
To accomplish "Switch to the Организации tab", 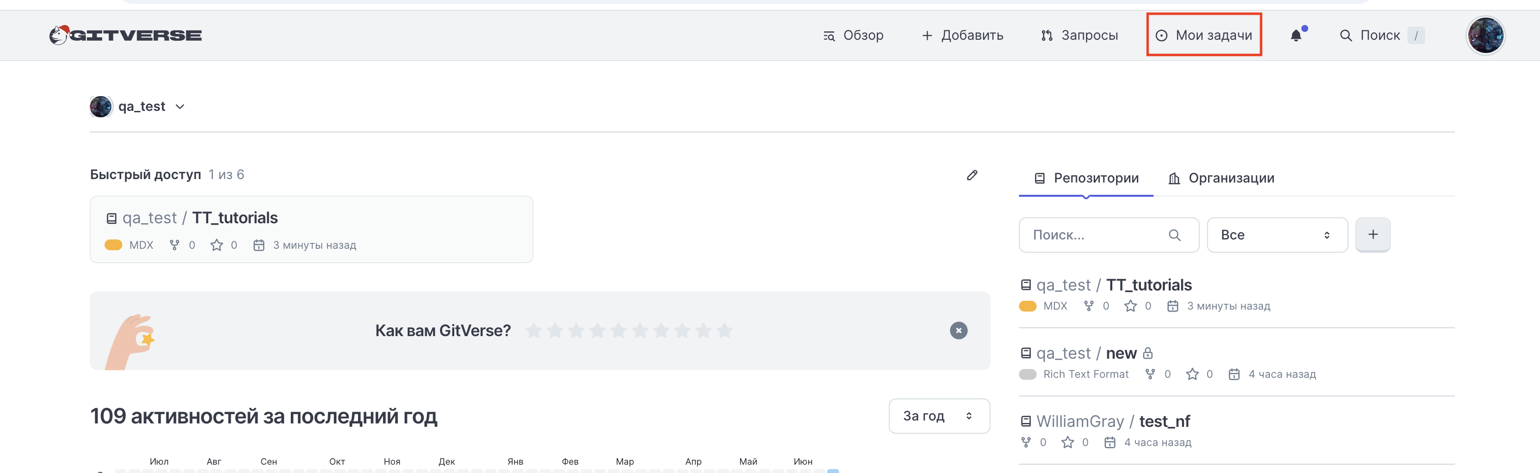I will tap(1221, 178).
